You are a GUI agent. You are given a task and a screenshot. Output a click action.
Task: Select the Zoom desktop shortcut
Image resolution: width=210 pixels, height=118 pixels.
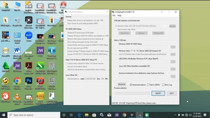[29, 37]
